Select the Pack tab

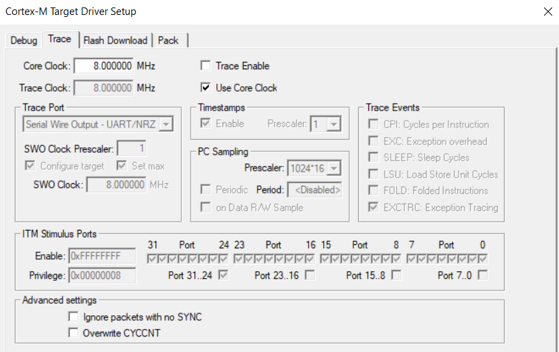pyautogui.click(x=168, y=41)
